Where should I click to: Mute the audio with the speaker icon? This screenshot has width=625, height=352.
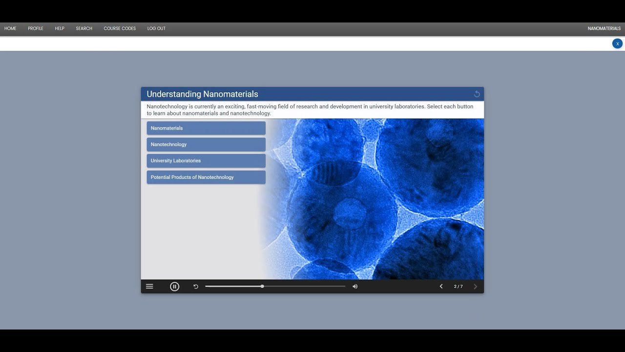coord(355,286)
